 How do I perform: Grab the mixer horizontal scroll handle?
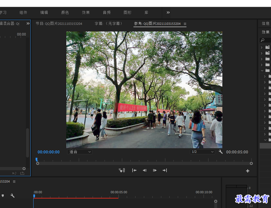(x=24, y=168)
